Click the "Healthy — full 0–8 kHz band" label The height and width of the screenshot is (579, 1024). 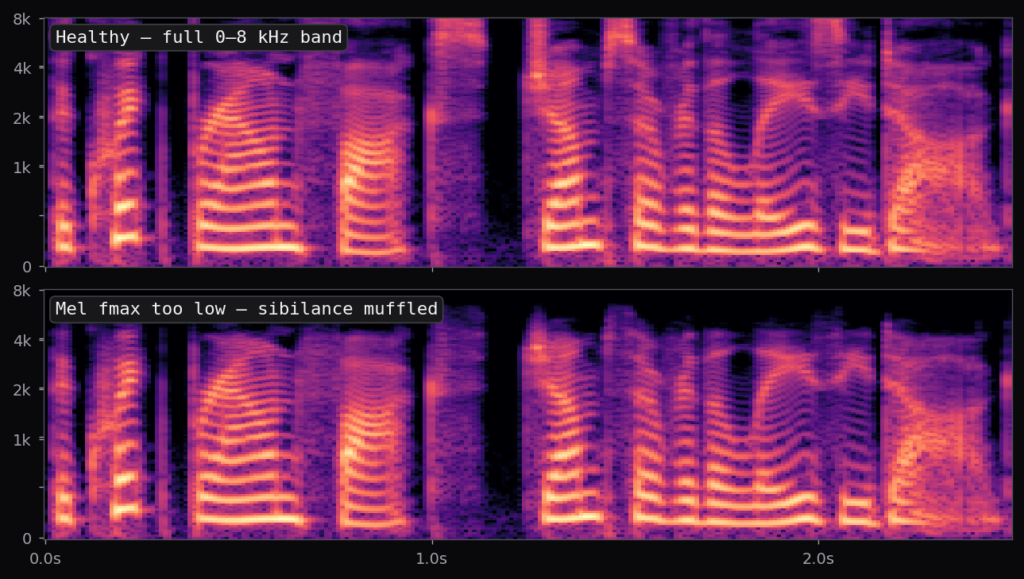[198, 37]
